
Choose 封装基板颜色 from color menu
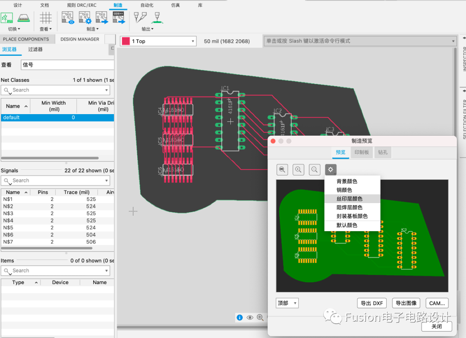pyautogui.click(x=353, y=216)
